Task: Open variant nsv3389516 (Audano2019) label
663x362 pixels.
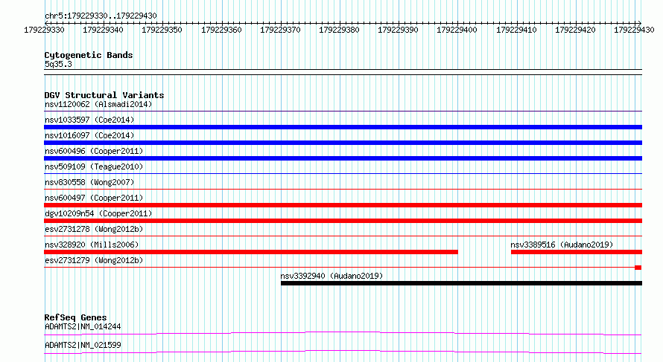Action: pos(562,245)
